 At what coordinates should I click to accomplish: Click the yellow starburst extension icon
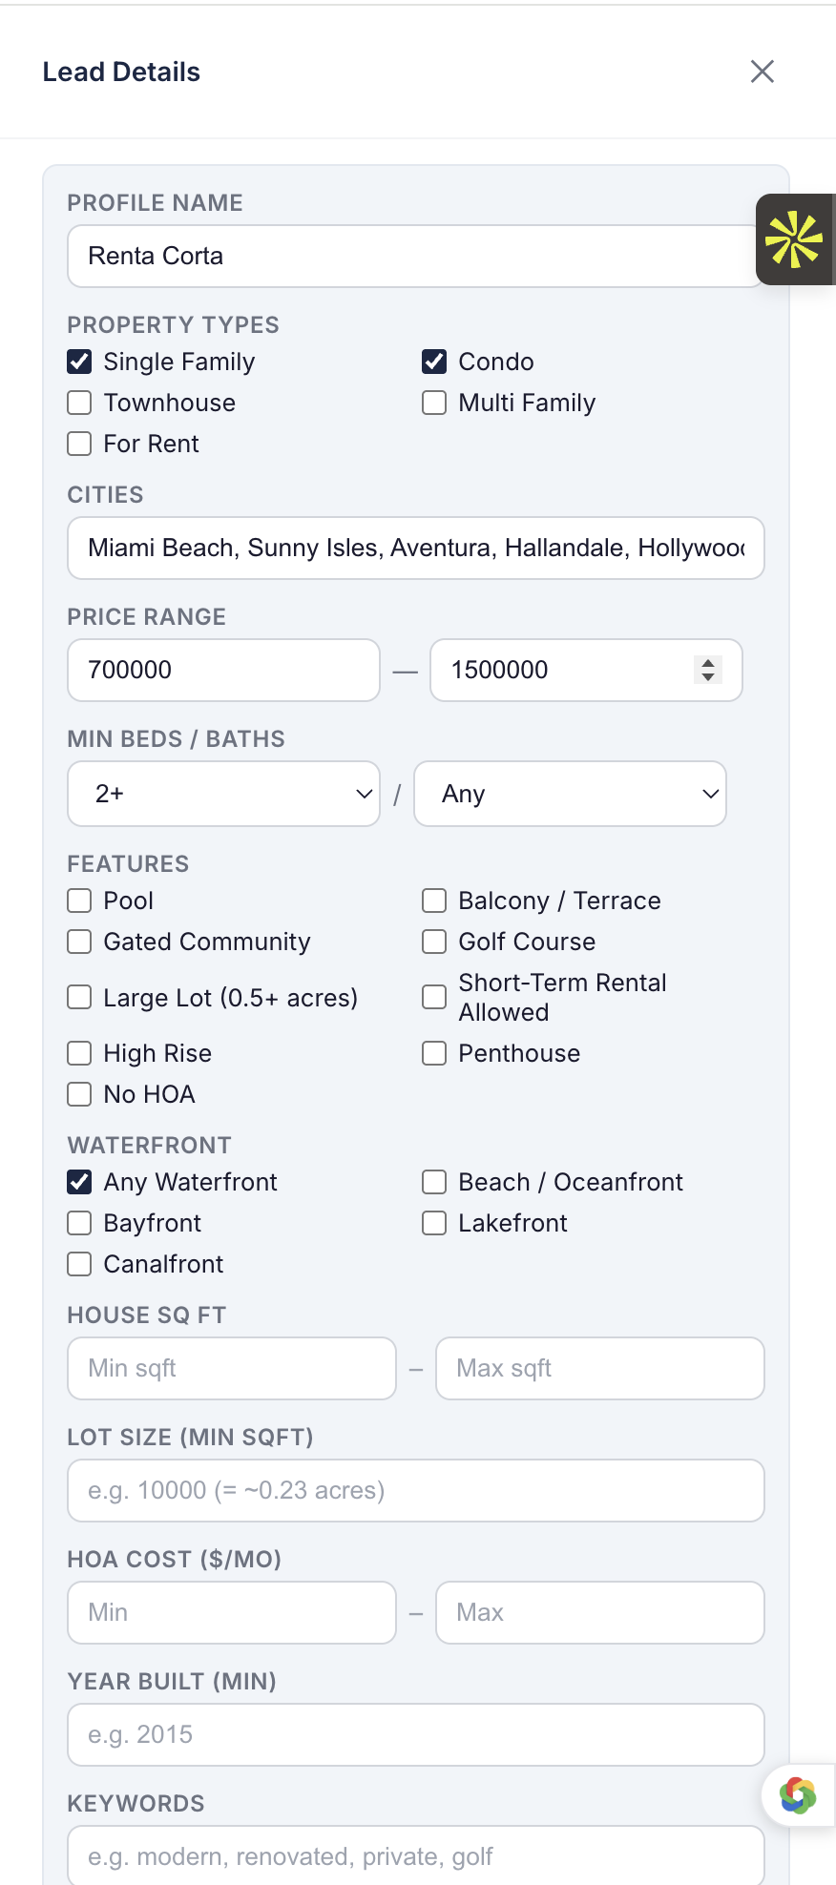(796, 239)
